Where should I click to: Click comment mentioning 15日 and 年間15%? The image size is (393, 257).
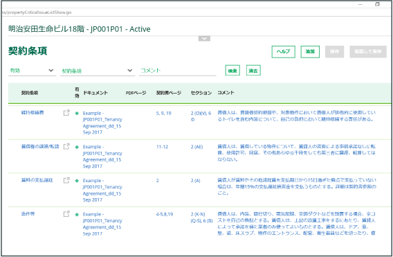(297, 186)
